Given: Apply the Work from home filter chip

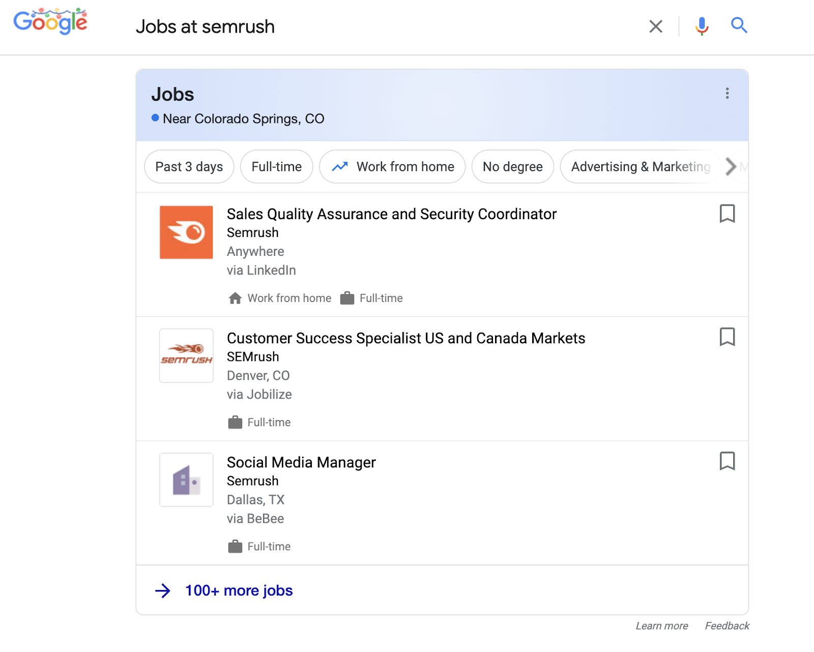Looking at the screenshot, I should 392,166.
